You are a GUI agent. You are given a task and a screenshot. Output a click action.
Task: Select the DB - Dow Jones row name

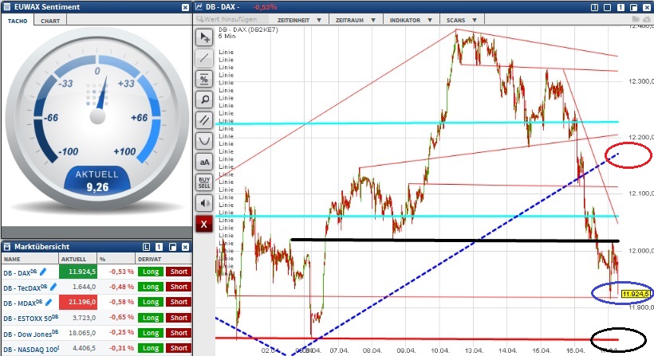point(31,334)
